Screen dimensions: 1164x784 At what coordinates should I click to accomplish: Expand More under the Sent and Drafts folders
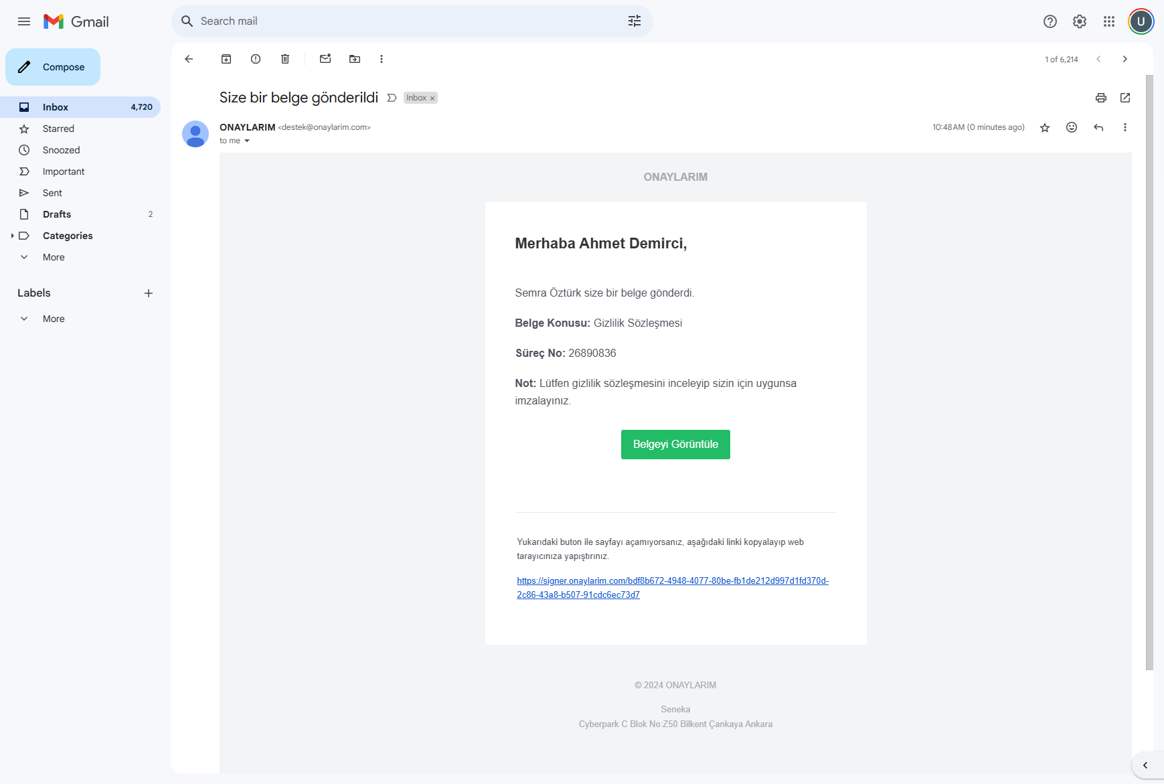(x=54, y=257)
